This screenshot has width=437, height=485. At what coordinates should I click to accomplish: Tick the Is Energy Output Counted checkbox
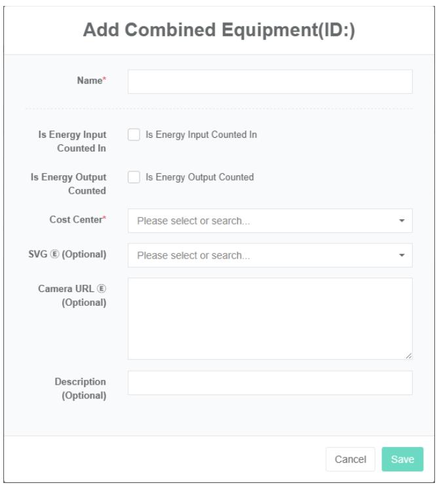(134, 177)
